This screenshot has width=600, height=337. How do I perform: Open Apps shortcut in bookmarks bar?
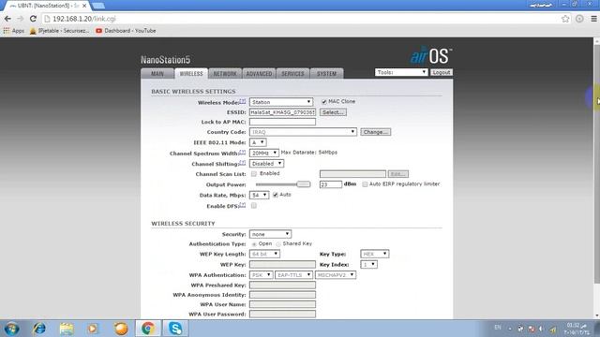(x=13, y=31)
